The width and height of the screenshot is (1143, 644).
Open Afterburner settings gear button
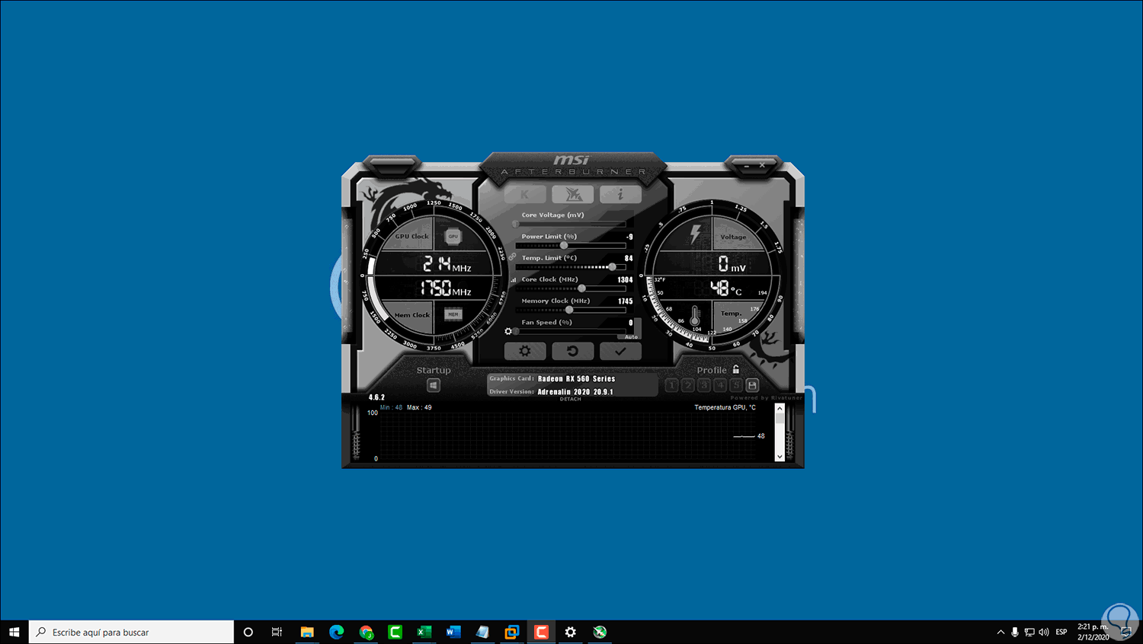click(x=525, y=351)
